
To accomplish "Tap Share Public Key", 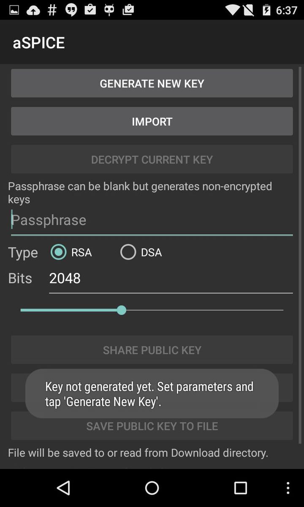I will pyautogui.click(x=152, y=350).
